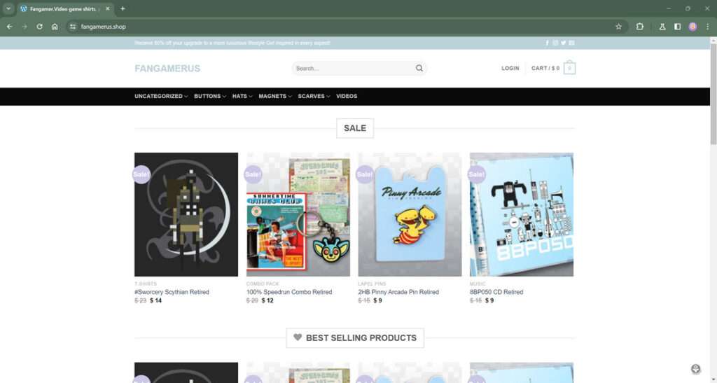Open 8BP050 CD Retired product link

(x=496, y=291)
